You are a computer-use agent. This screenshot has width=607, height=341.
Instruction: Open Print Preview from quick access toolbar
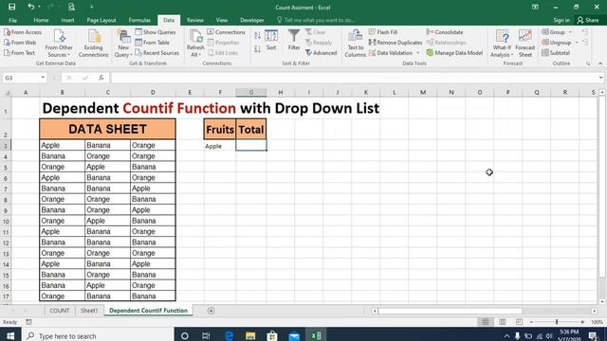click(x=71, y=7)
